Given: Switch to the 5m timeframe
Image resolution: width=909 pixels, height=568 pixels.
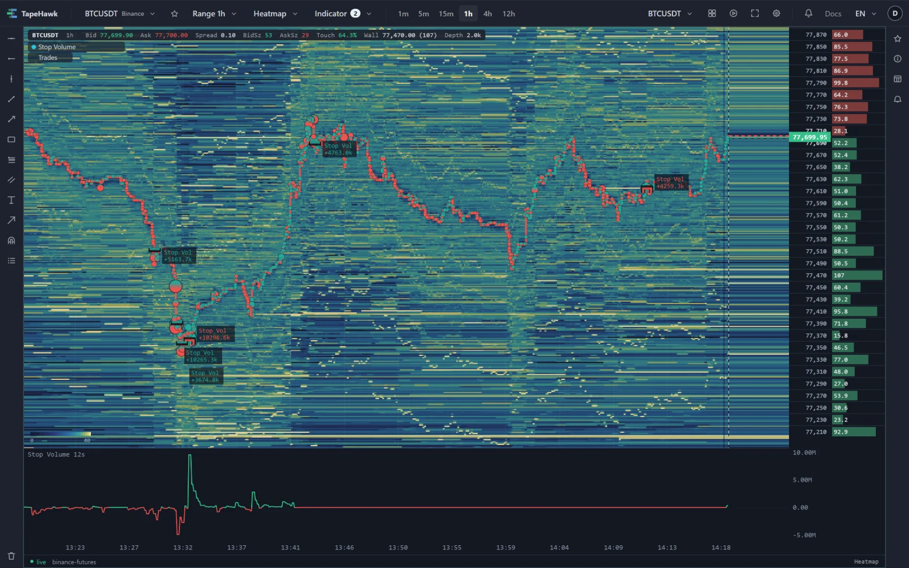Looking at the screenshot, I should [424, 14].
